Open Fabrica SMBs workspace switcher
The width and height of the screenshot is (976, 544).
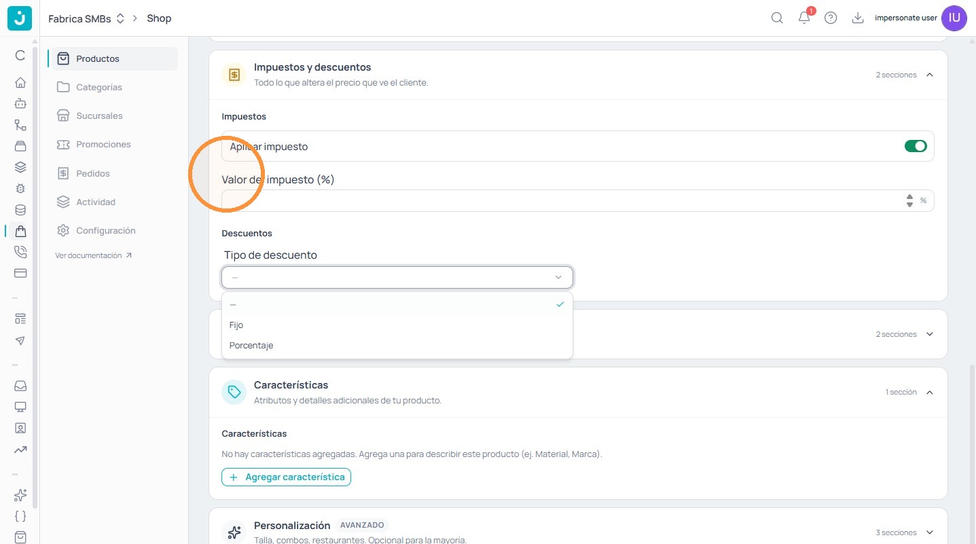86,18
